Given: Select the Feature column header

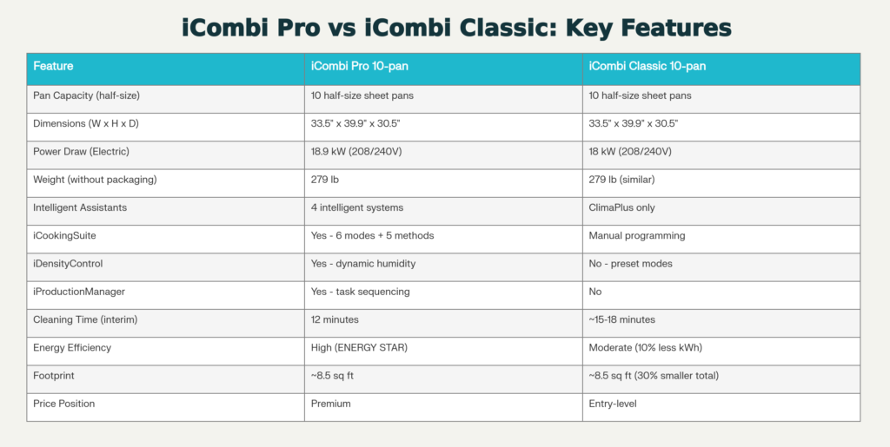Looking at the screenshot, I should 53,67.
